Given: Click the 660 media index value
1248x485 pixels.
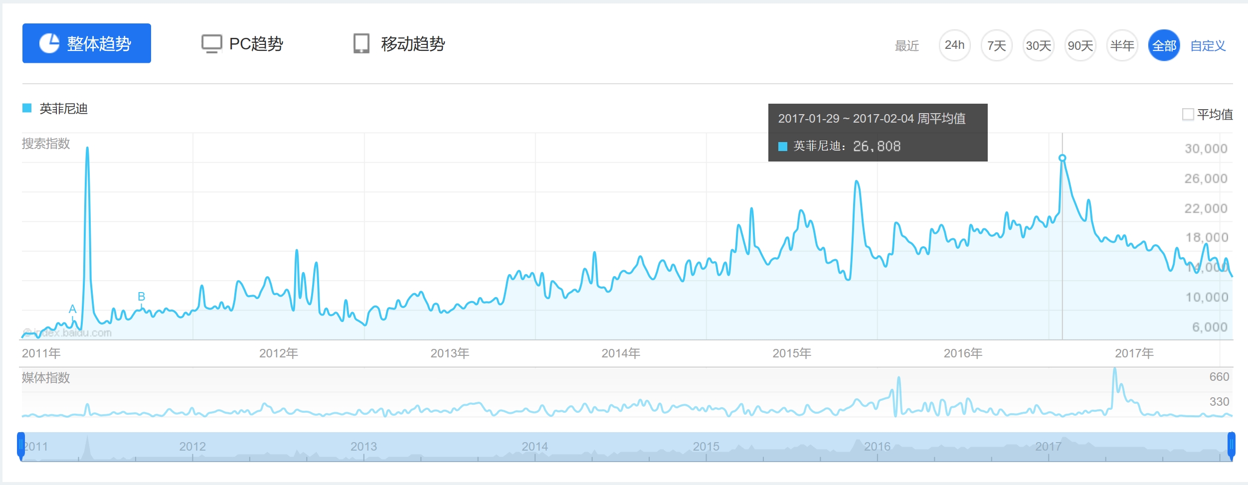Looking at the screenshot, I should [x=1219, y=377].
